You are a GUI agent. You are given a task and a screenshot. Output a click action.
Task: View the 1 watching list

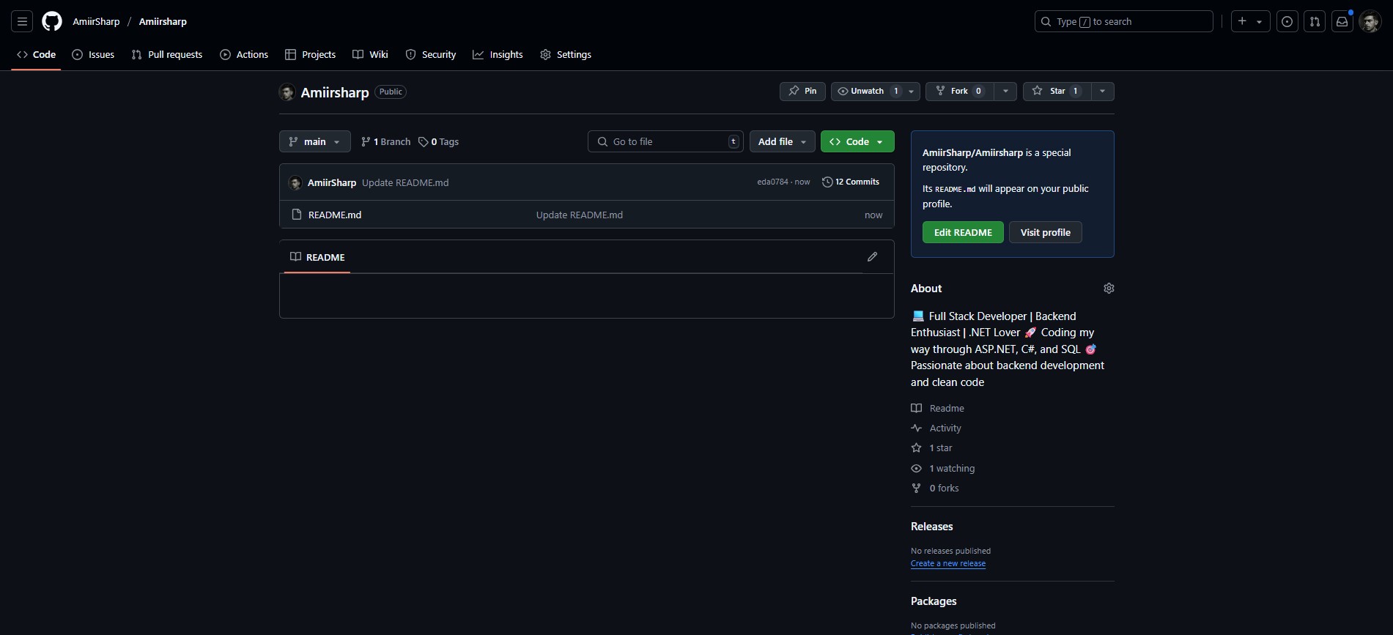coord(943,469)
